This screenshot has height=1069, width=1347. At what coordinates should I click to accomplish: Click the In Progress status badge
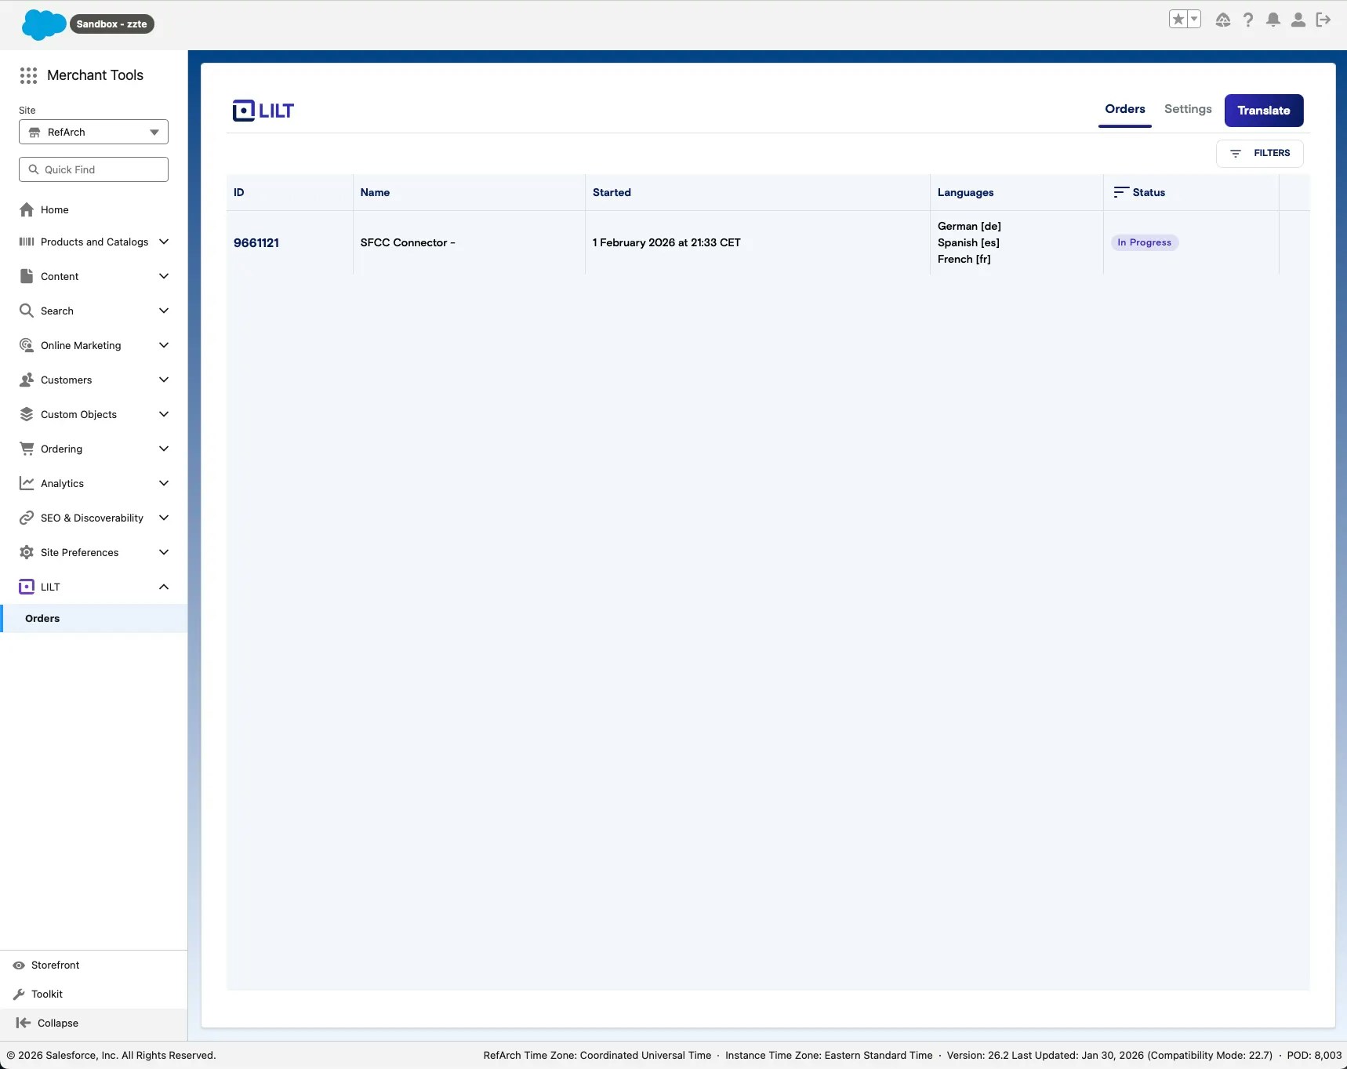tap(1145, 242)
